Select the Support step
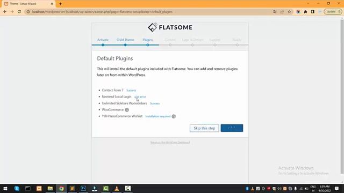The image size is (344, 193). tap(215, 40)
